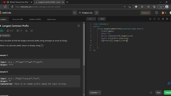Click the LeetCode logo
The height and width of the screenshot is (96, 171).
tap(5, 13)
